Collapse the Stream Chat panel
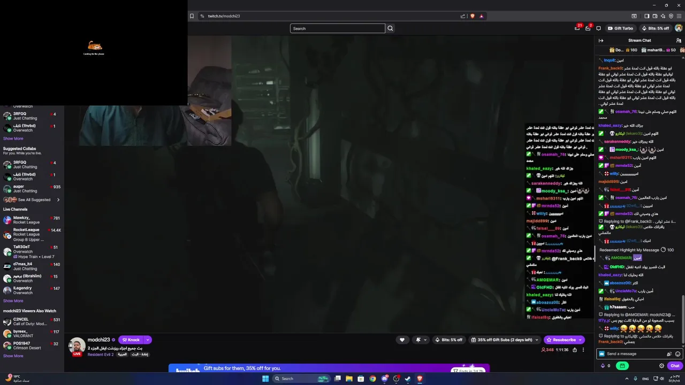Screen dimensions: 685x385 (x=601, y=41)
